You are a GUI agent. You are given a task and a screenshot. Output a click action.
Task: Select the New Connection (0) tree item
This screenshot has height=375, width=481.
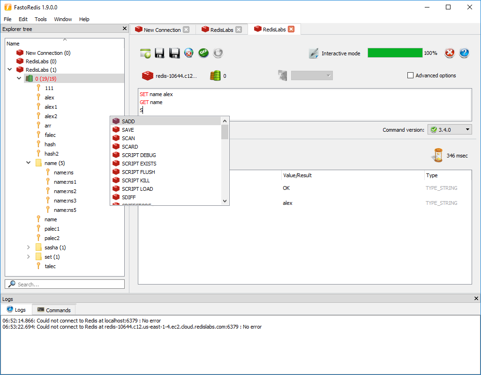tap(43, 53)
